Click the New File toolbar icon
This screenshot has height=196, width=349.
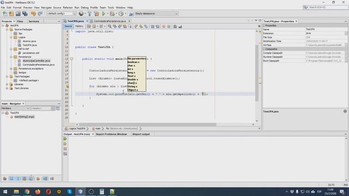[5, 14]
